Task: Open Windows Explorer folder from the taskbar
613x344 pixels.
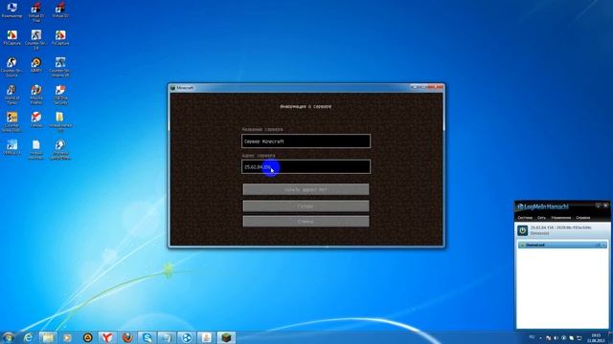Action: [x=48, y=337]
